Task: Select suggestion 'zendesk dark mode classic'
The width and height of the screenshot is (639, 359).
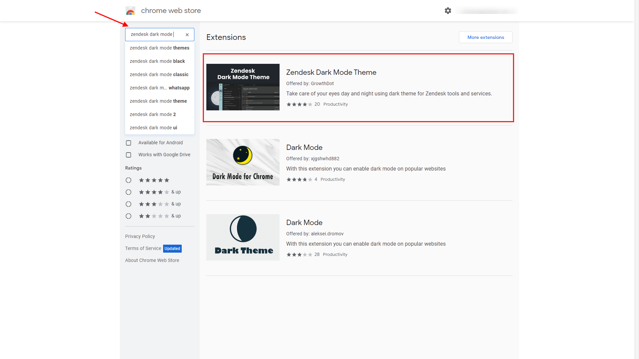Action: tap(160, 74)
